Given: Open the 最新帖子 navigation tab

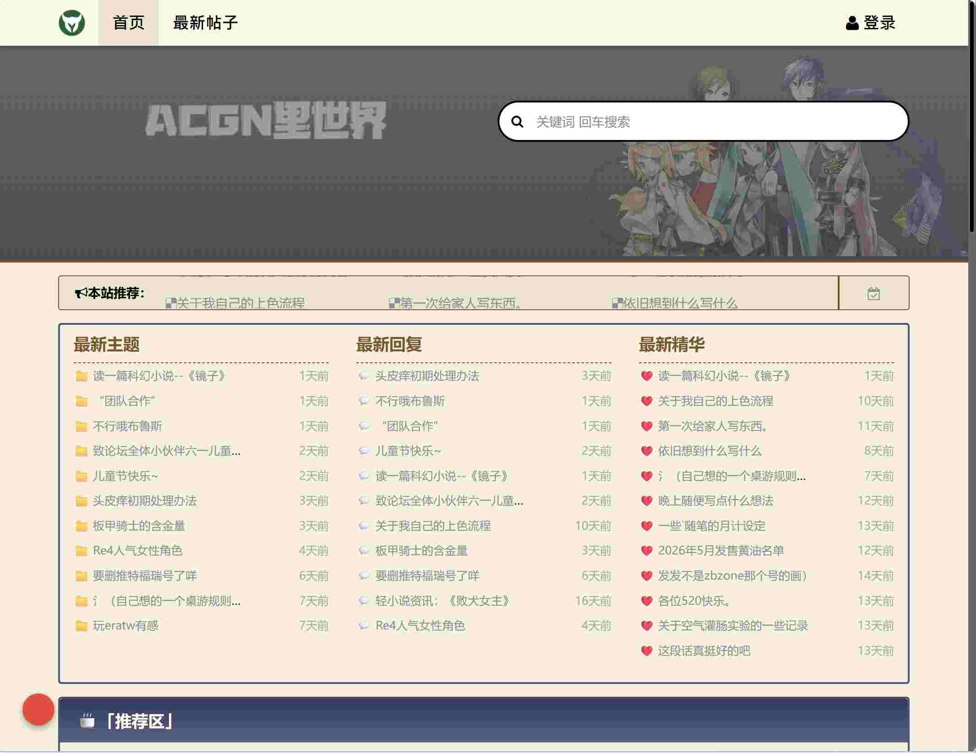Looking at the screenshot, I should click(x=205, y=23).
